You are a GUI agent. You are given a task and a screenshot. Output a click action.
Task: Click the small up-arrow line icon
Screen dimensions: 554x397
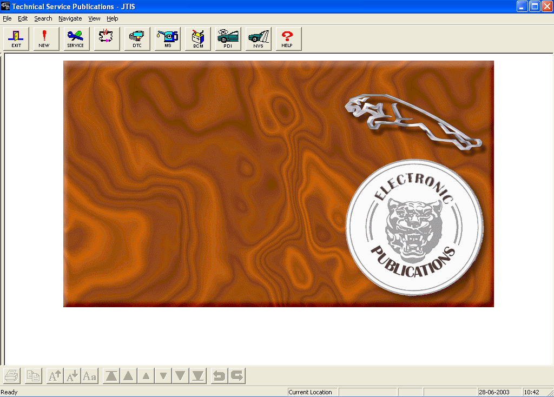(146, 376)
